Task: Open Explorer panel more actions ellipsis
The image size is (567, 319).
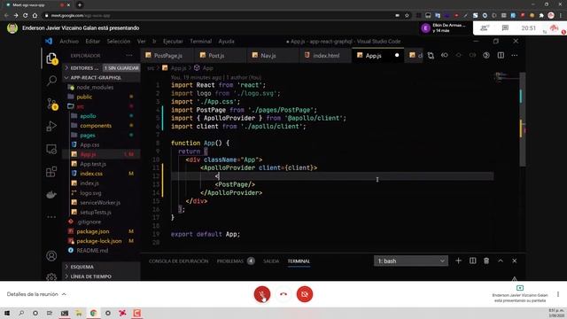Action: (129, 56)
